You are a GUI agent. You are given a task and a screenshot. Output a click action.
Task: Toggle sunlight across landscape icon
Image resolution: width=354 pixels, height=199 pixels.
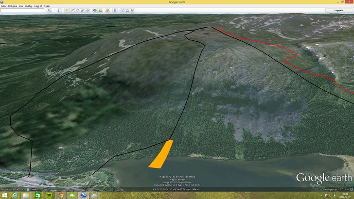(99, 10)
